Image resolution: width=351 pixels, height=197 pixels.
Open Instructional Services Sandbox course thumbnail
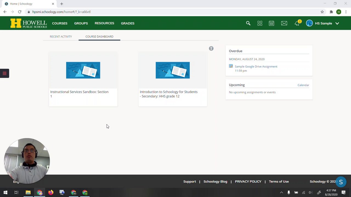tap(83, 70)
